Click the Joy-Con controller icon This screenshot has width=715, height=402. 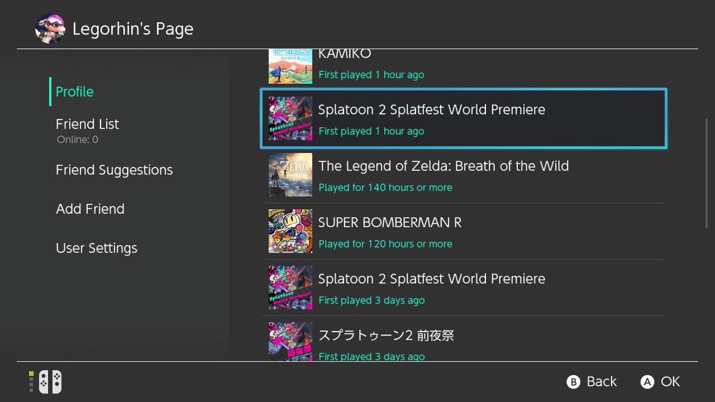(x=50, y=382)
